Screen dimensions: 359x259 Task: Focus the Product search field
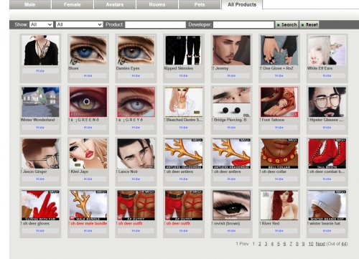[155, 24]
